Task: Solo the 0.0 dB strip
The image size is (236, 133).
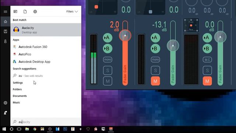Action: coord(207,71)
